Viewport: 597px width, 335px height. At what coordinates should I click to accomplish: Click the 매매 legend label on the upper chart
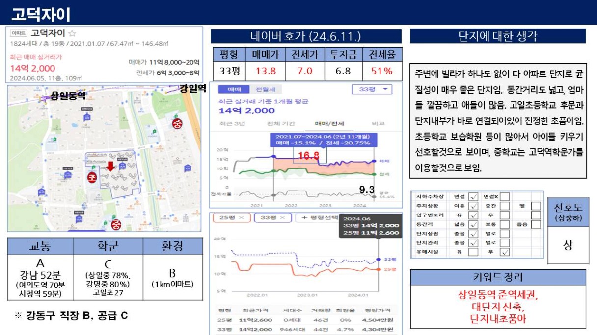click(385, 161)
